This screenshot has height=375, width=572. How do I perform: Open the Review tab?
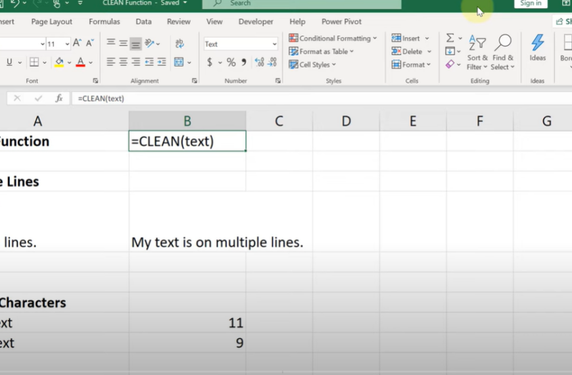click(179, 22)
